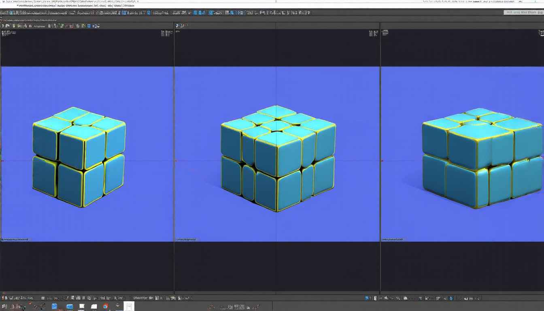
Task: Toggle the stats overlay in left viewport's top-right corner
Action: 166,33
